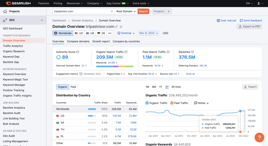This screenshot has height=146, width=268.
Task: Select US database
Action: pos(79,33)
